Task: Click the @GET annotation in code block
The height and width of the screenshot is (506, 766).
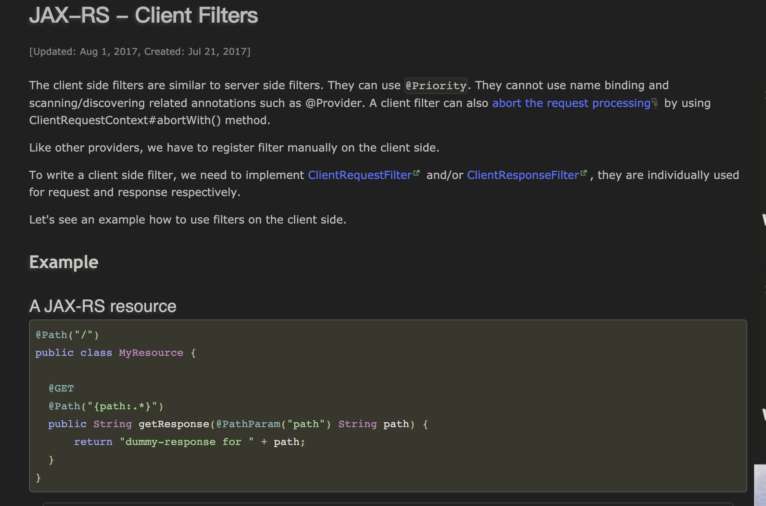Action: coord(61,388)
